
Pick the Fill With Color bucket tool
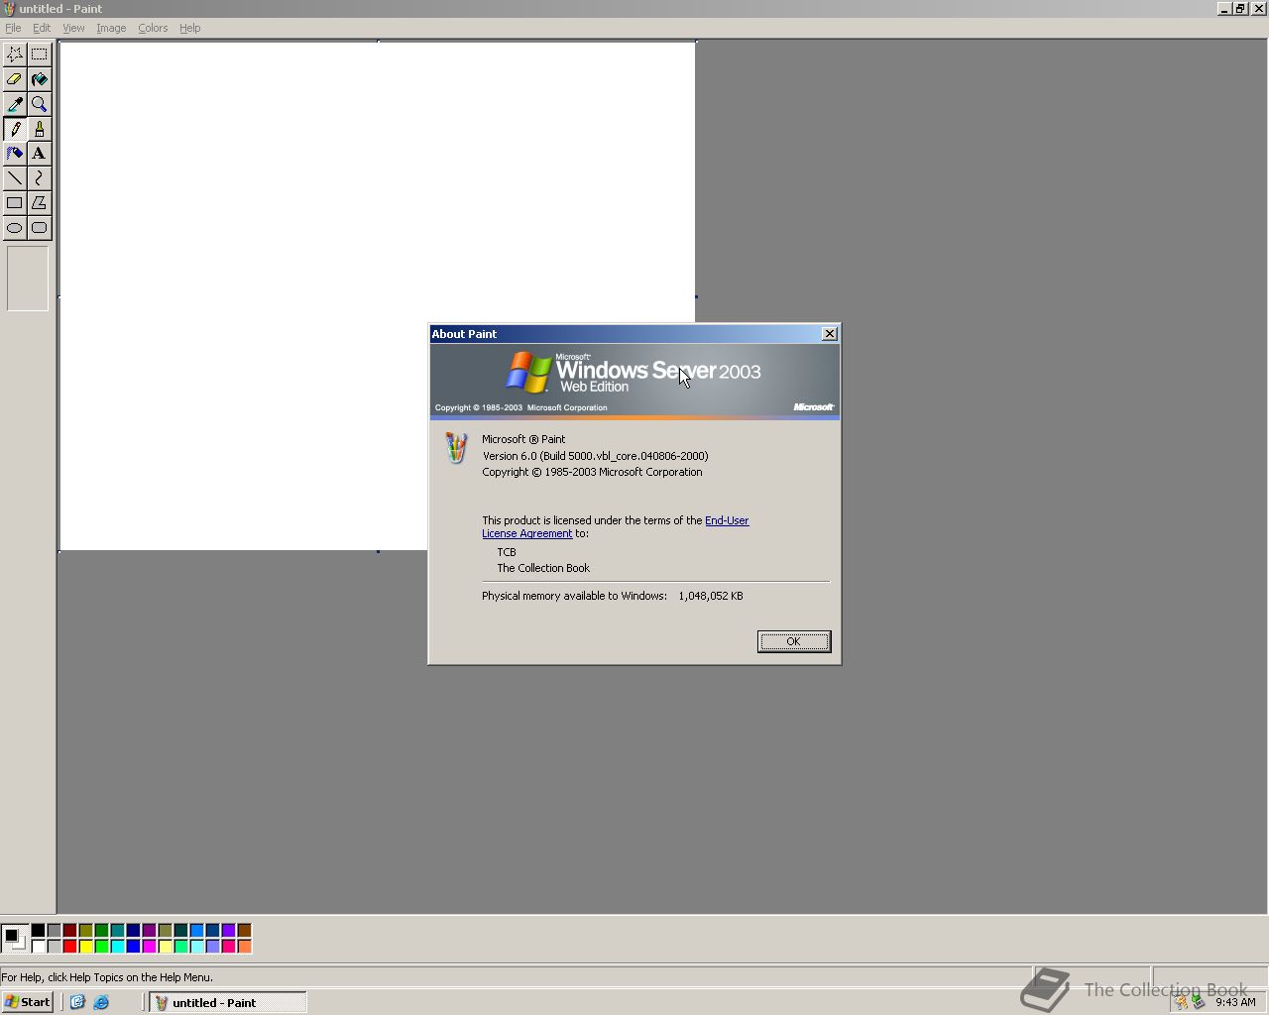pyautogui.click(x=39, y=79)
